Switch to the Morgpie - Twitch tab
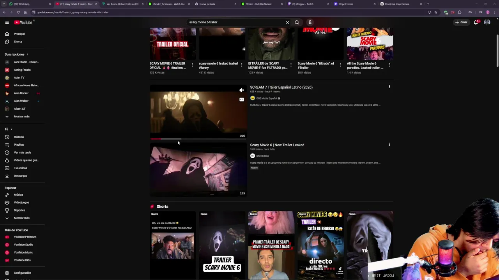 [x=307, y=4]
